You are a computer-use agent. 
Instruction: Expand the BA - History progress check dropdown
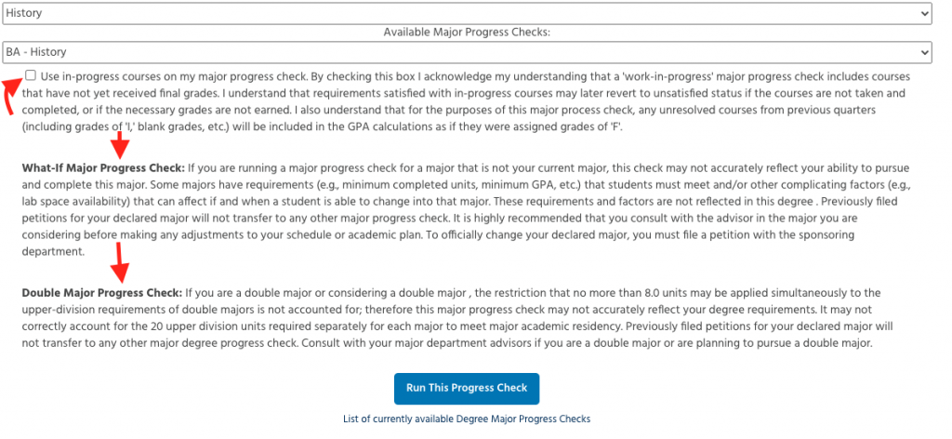point(467,52)
